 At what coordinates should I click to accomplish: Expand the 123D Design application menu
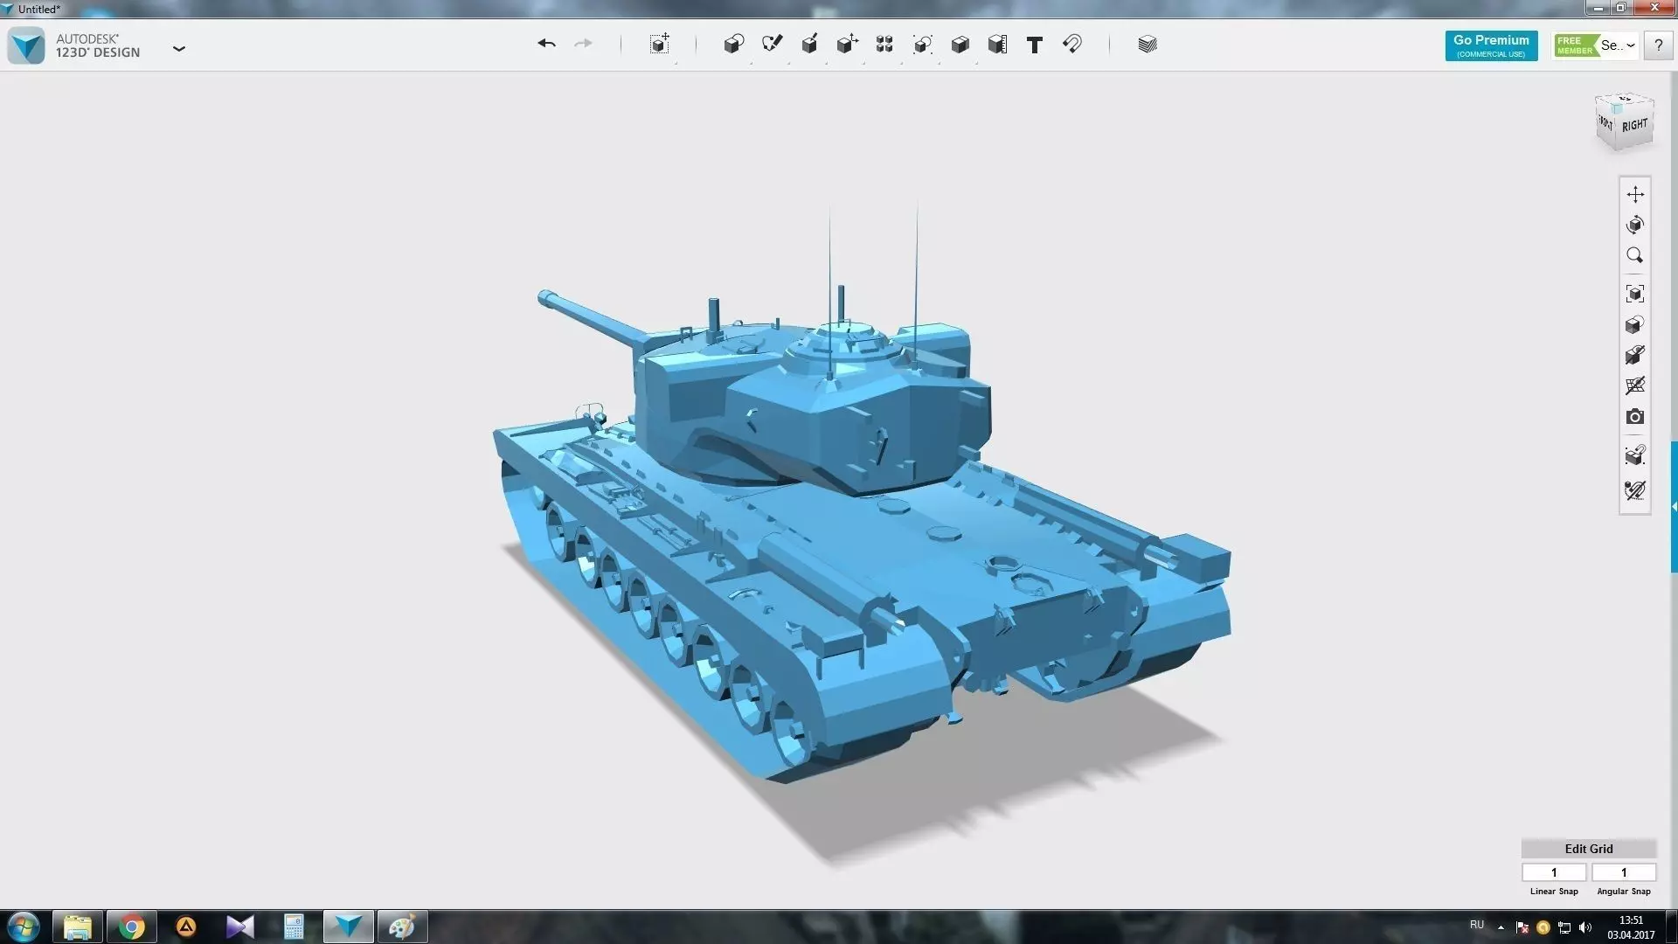[179, 49]
